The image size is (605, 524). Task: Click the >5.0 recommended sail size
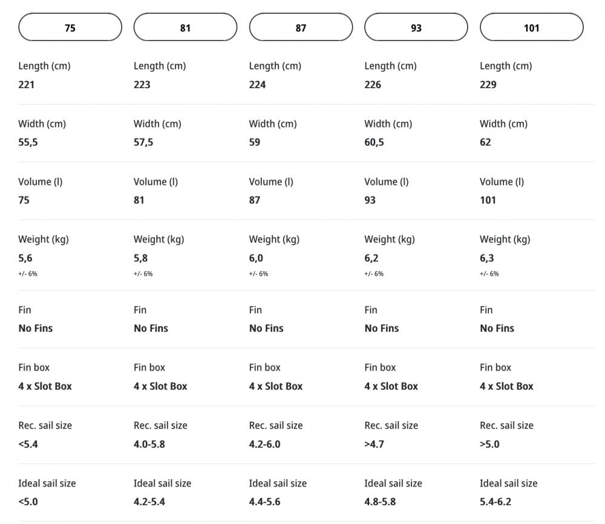[490, 444]
